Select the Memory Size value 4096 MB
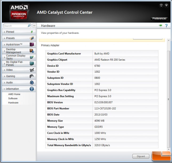172x163 pixels. [x=99, y=121]
